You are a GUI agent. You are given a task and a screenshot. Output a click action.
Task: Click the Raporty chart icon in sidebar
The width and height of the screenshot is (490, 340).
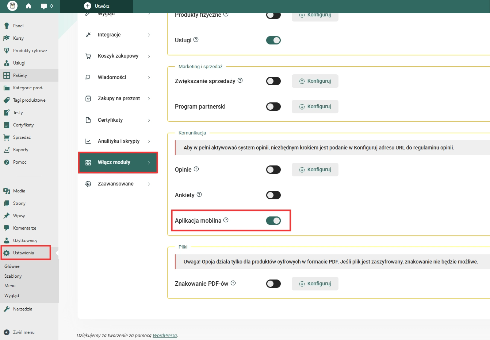(7, 150)
